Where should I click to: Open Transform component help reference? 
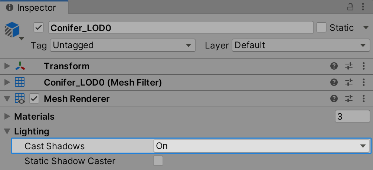tap(334, 66)
